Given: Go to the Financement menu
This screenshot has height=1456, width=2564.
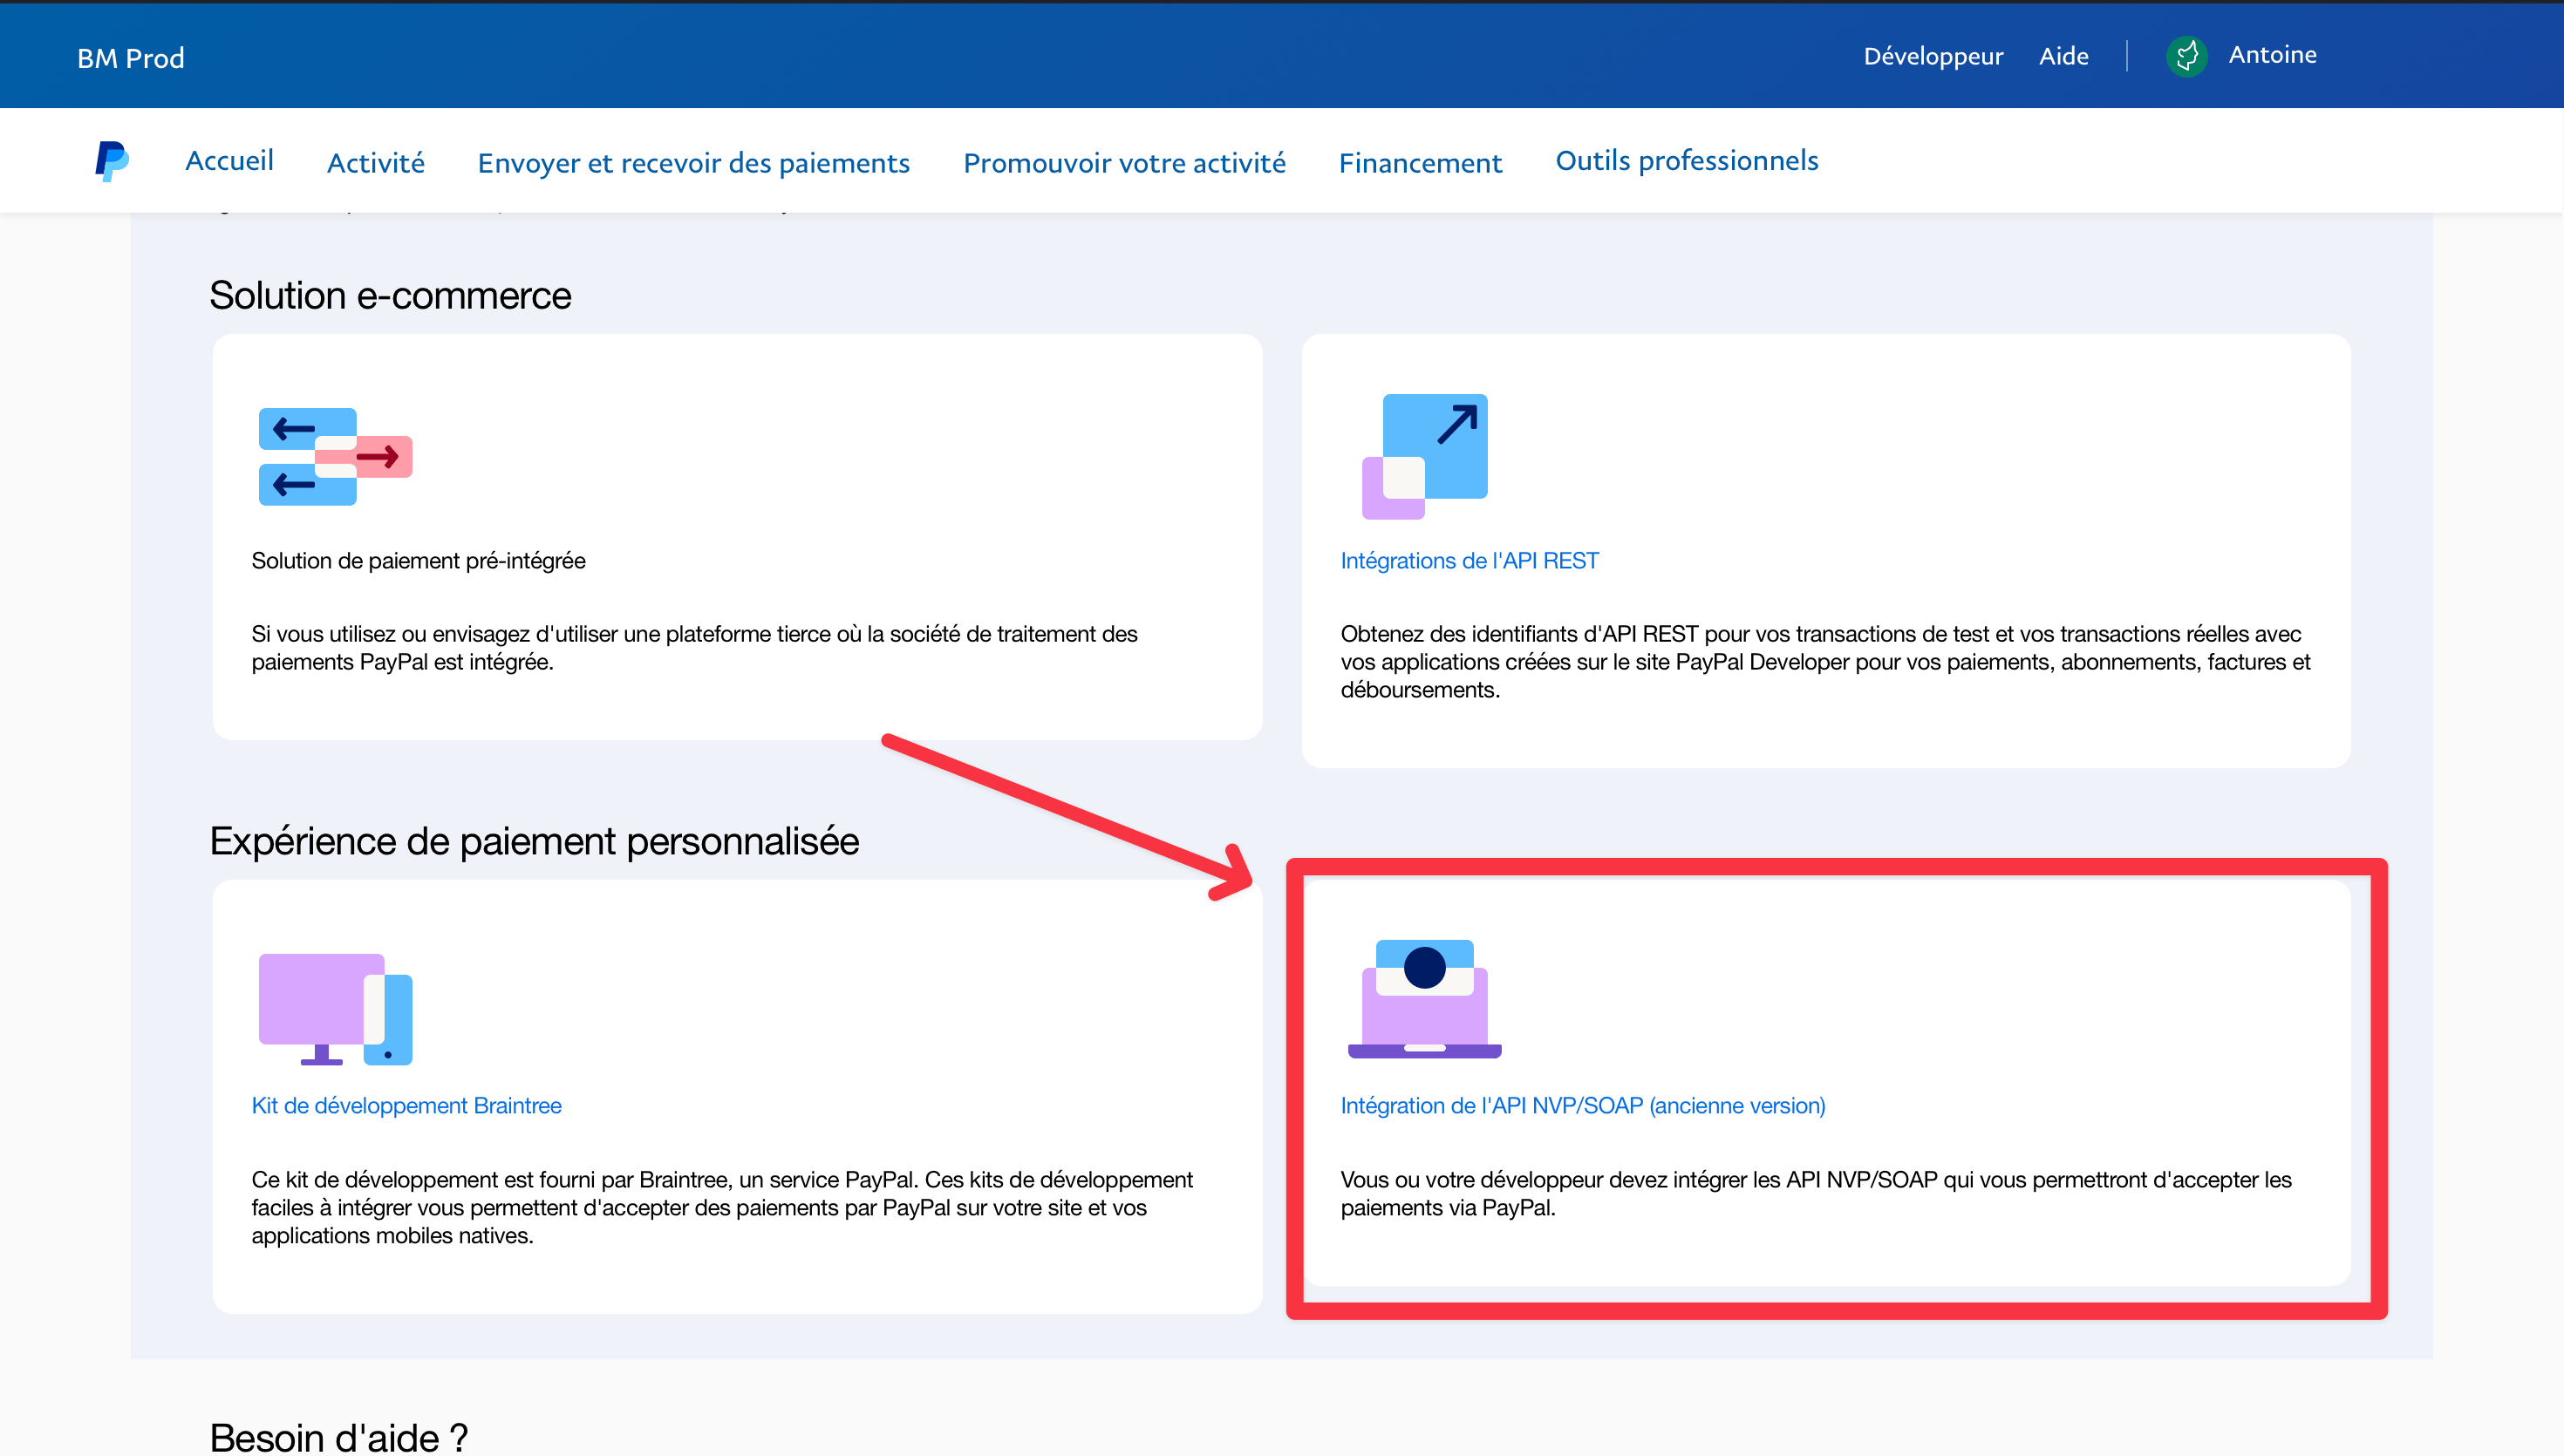Looking at the screenshot, I should click(1419, 163).
